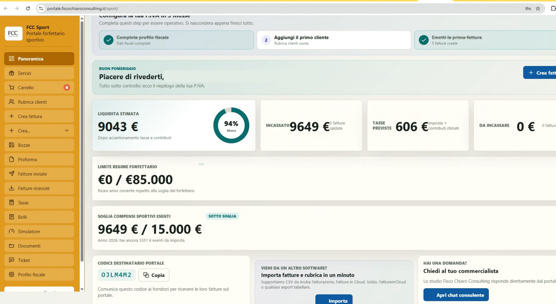556x304 pixels.
Task: Click the 606 € tasse previste value
Action: pyautogui.click(x=412, y=127)
